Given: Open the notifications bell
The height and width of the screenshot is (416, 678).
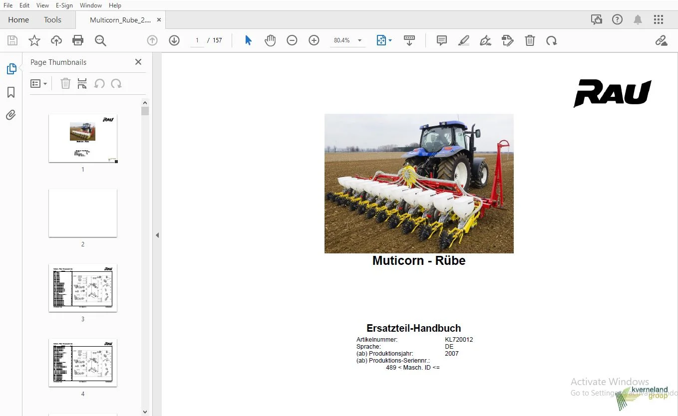Looking at the screenshot, I should [638, 20].
